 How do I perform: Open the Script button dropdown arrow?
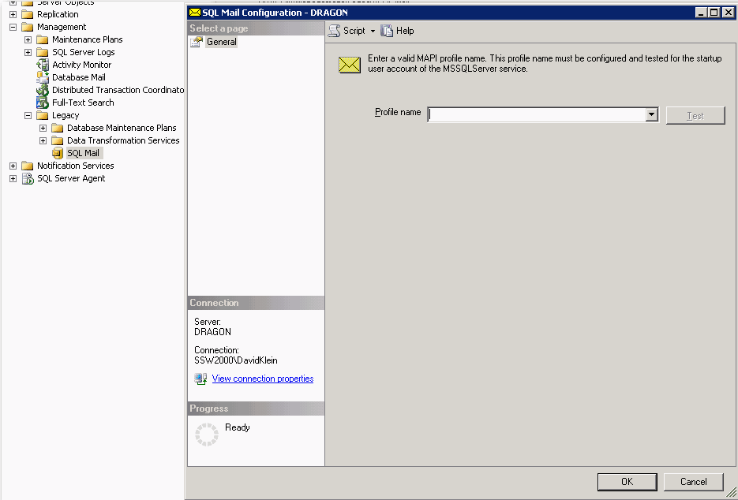[x=373, y=32]
